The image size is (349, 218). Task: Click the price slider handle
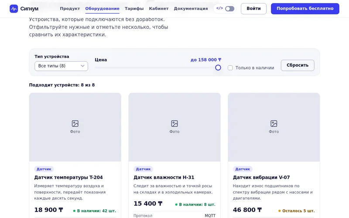[x=218, y=68]
